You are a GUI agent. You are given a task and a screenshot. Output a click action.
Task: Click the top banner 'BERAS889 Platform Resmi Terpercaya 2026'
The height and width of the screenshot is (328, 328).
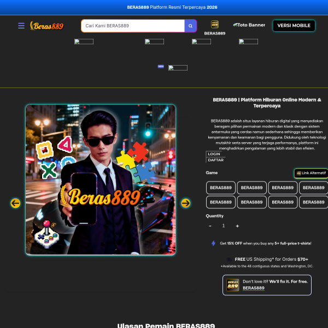[172, 7]
